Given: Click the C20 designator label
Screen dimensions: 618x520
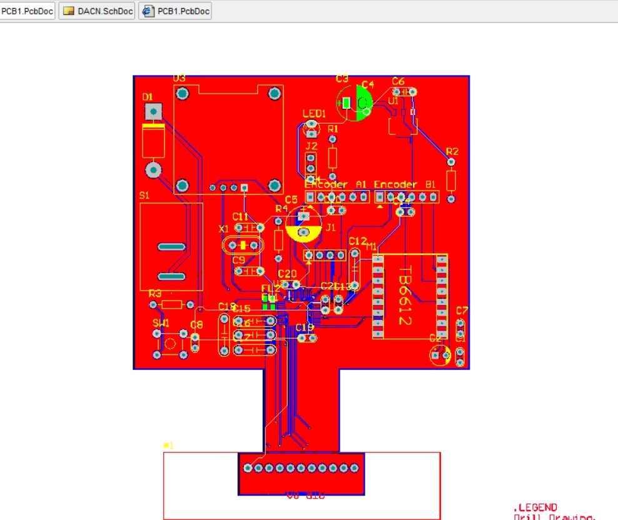Looking at the screenshot, I should [287, 274].
